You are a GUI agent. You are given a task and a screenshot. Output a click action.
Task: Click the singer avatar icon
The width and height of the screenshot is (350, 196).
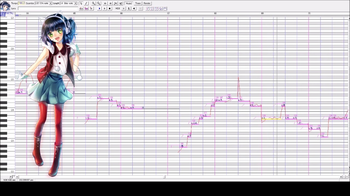tap(5, 6)
